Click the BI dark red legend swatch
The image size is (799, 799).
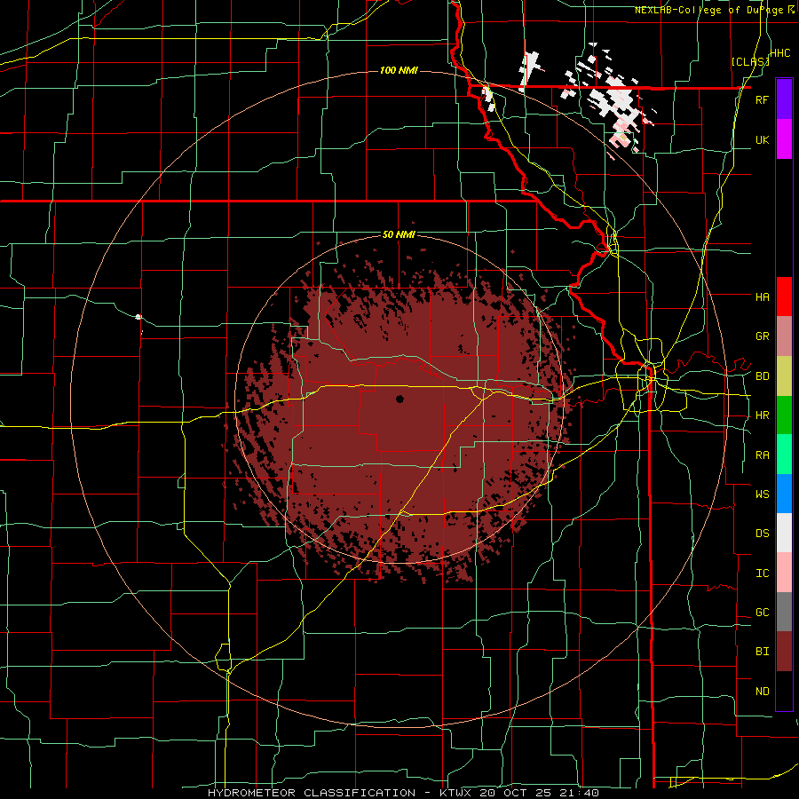(x=784, y=652)
